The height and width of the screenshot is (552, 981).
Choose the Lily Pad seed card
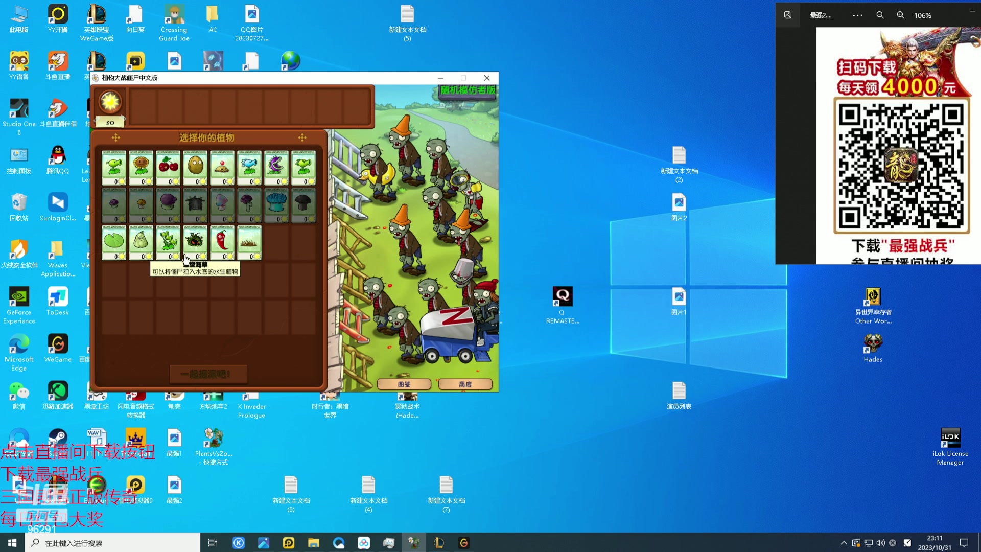(x=114, y=242)
